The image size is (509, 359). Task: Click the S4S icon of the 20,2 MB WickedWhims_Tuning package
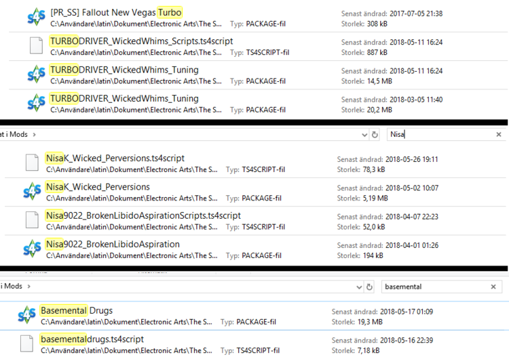coord(36,103)
